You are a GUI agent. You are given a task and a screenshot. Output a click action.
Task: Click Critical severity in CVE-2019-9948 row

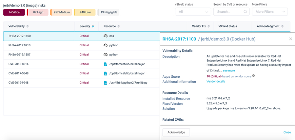[x=84, y=83]
